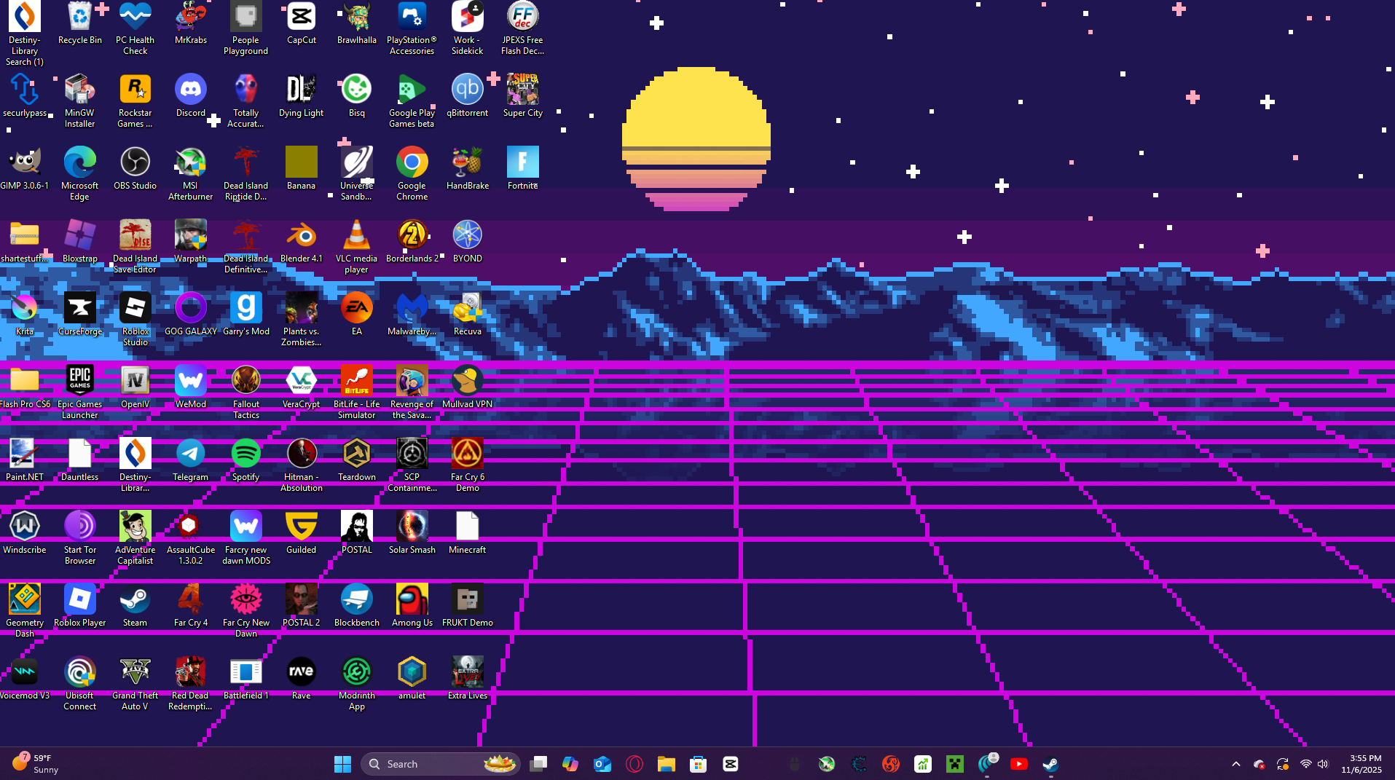Click the Blender 4.1 shortcut
Viewport: 1395px width, 780px height.
tap(301, 236)
